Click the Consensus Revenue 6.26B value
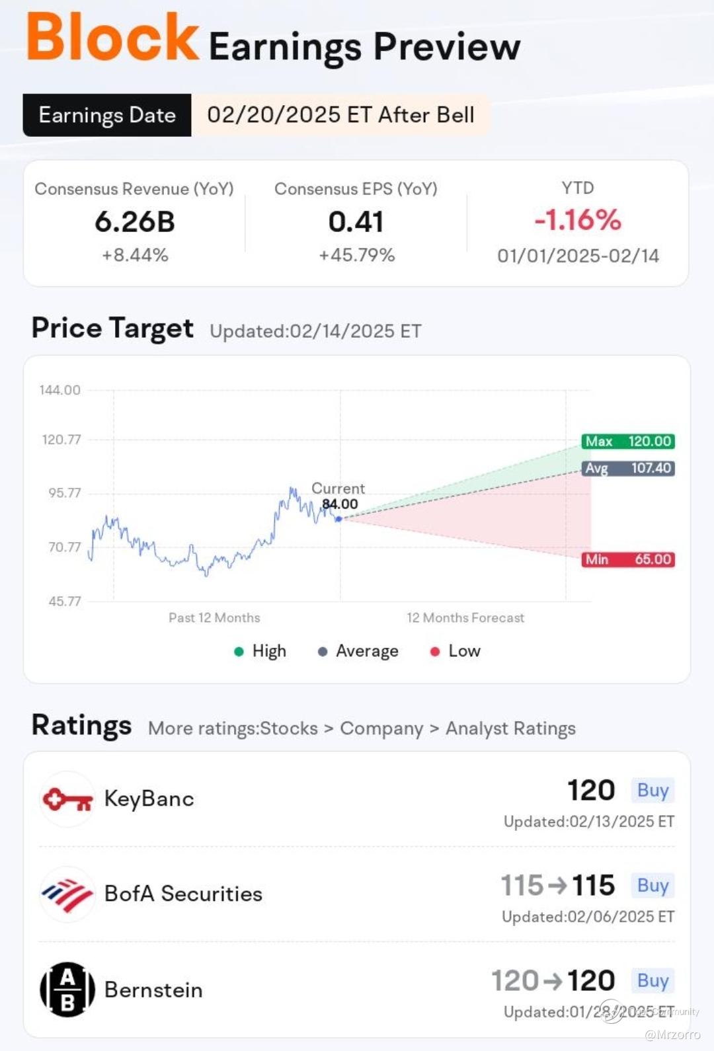 [135, 222]
